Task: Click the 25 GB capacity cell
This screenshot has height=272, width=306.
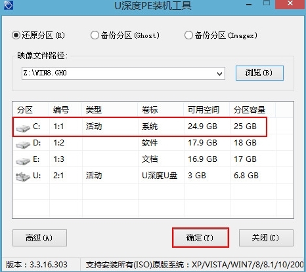Action: point(245,126)
